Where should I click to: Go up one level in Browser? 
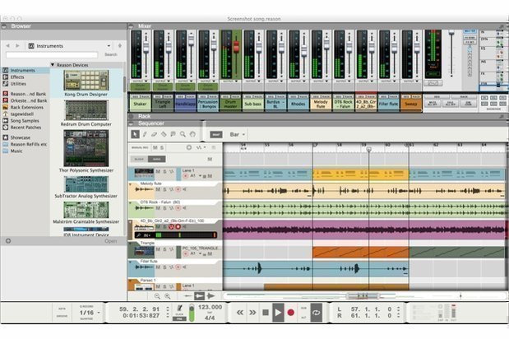tap(120, 46)
